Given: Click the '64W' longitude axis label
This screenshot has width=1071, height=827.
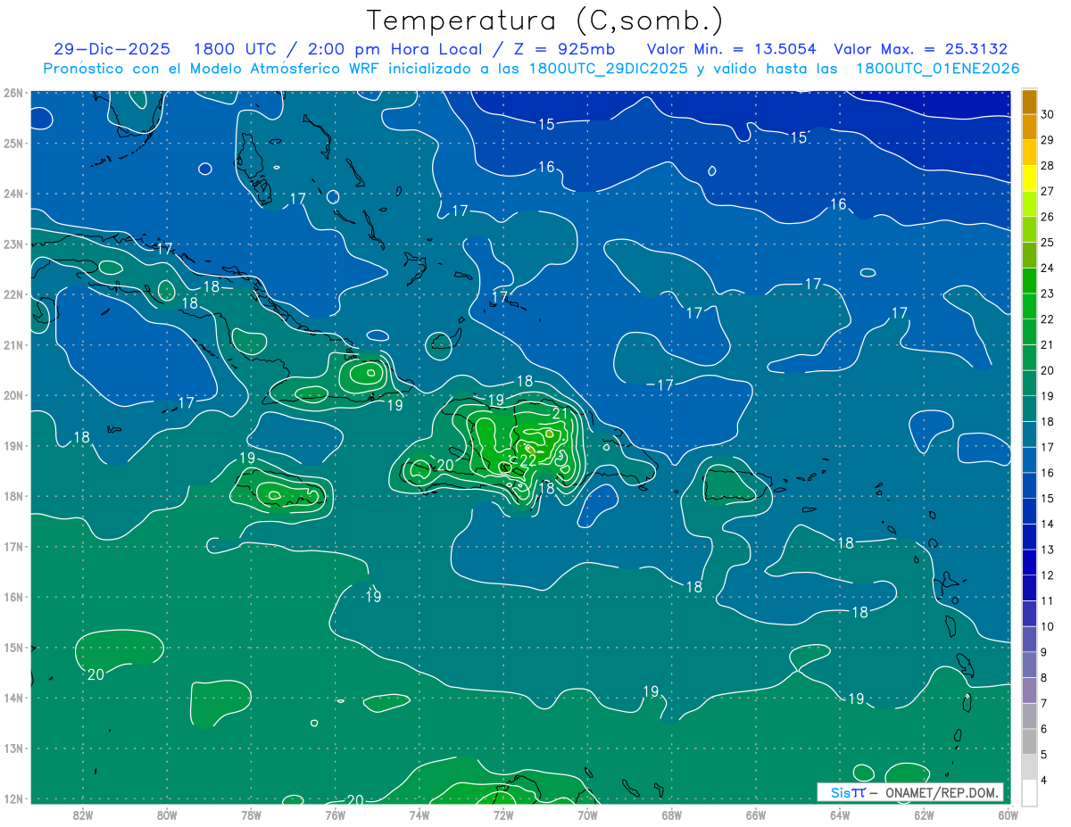Looking at the screenshot, I should pyautogui.click(x=840, y=815).
